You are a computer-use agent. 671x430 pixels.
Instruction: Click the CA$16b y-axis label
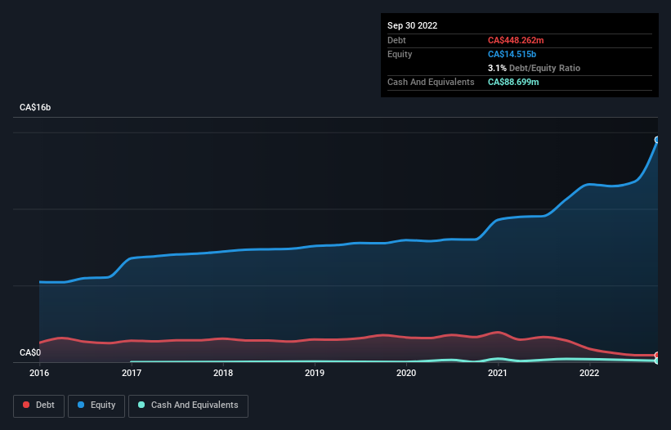point(35,107)
